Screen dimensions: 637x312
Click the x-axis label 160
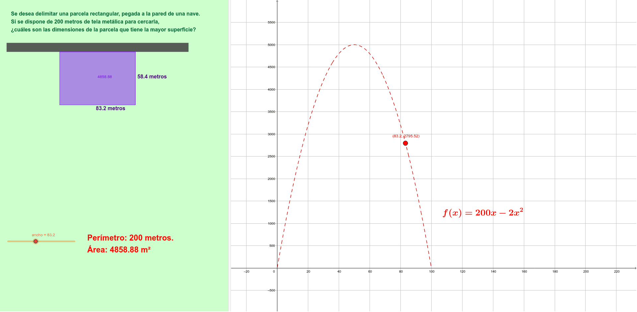click(x=524, y=272)
